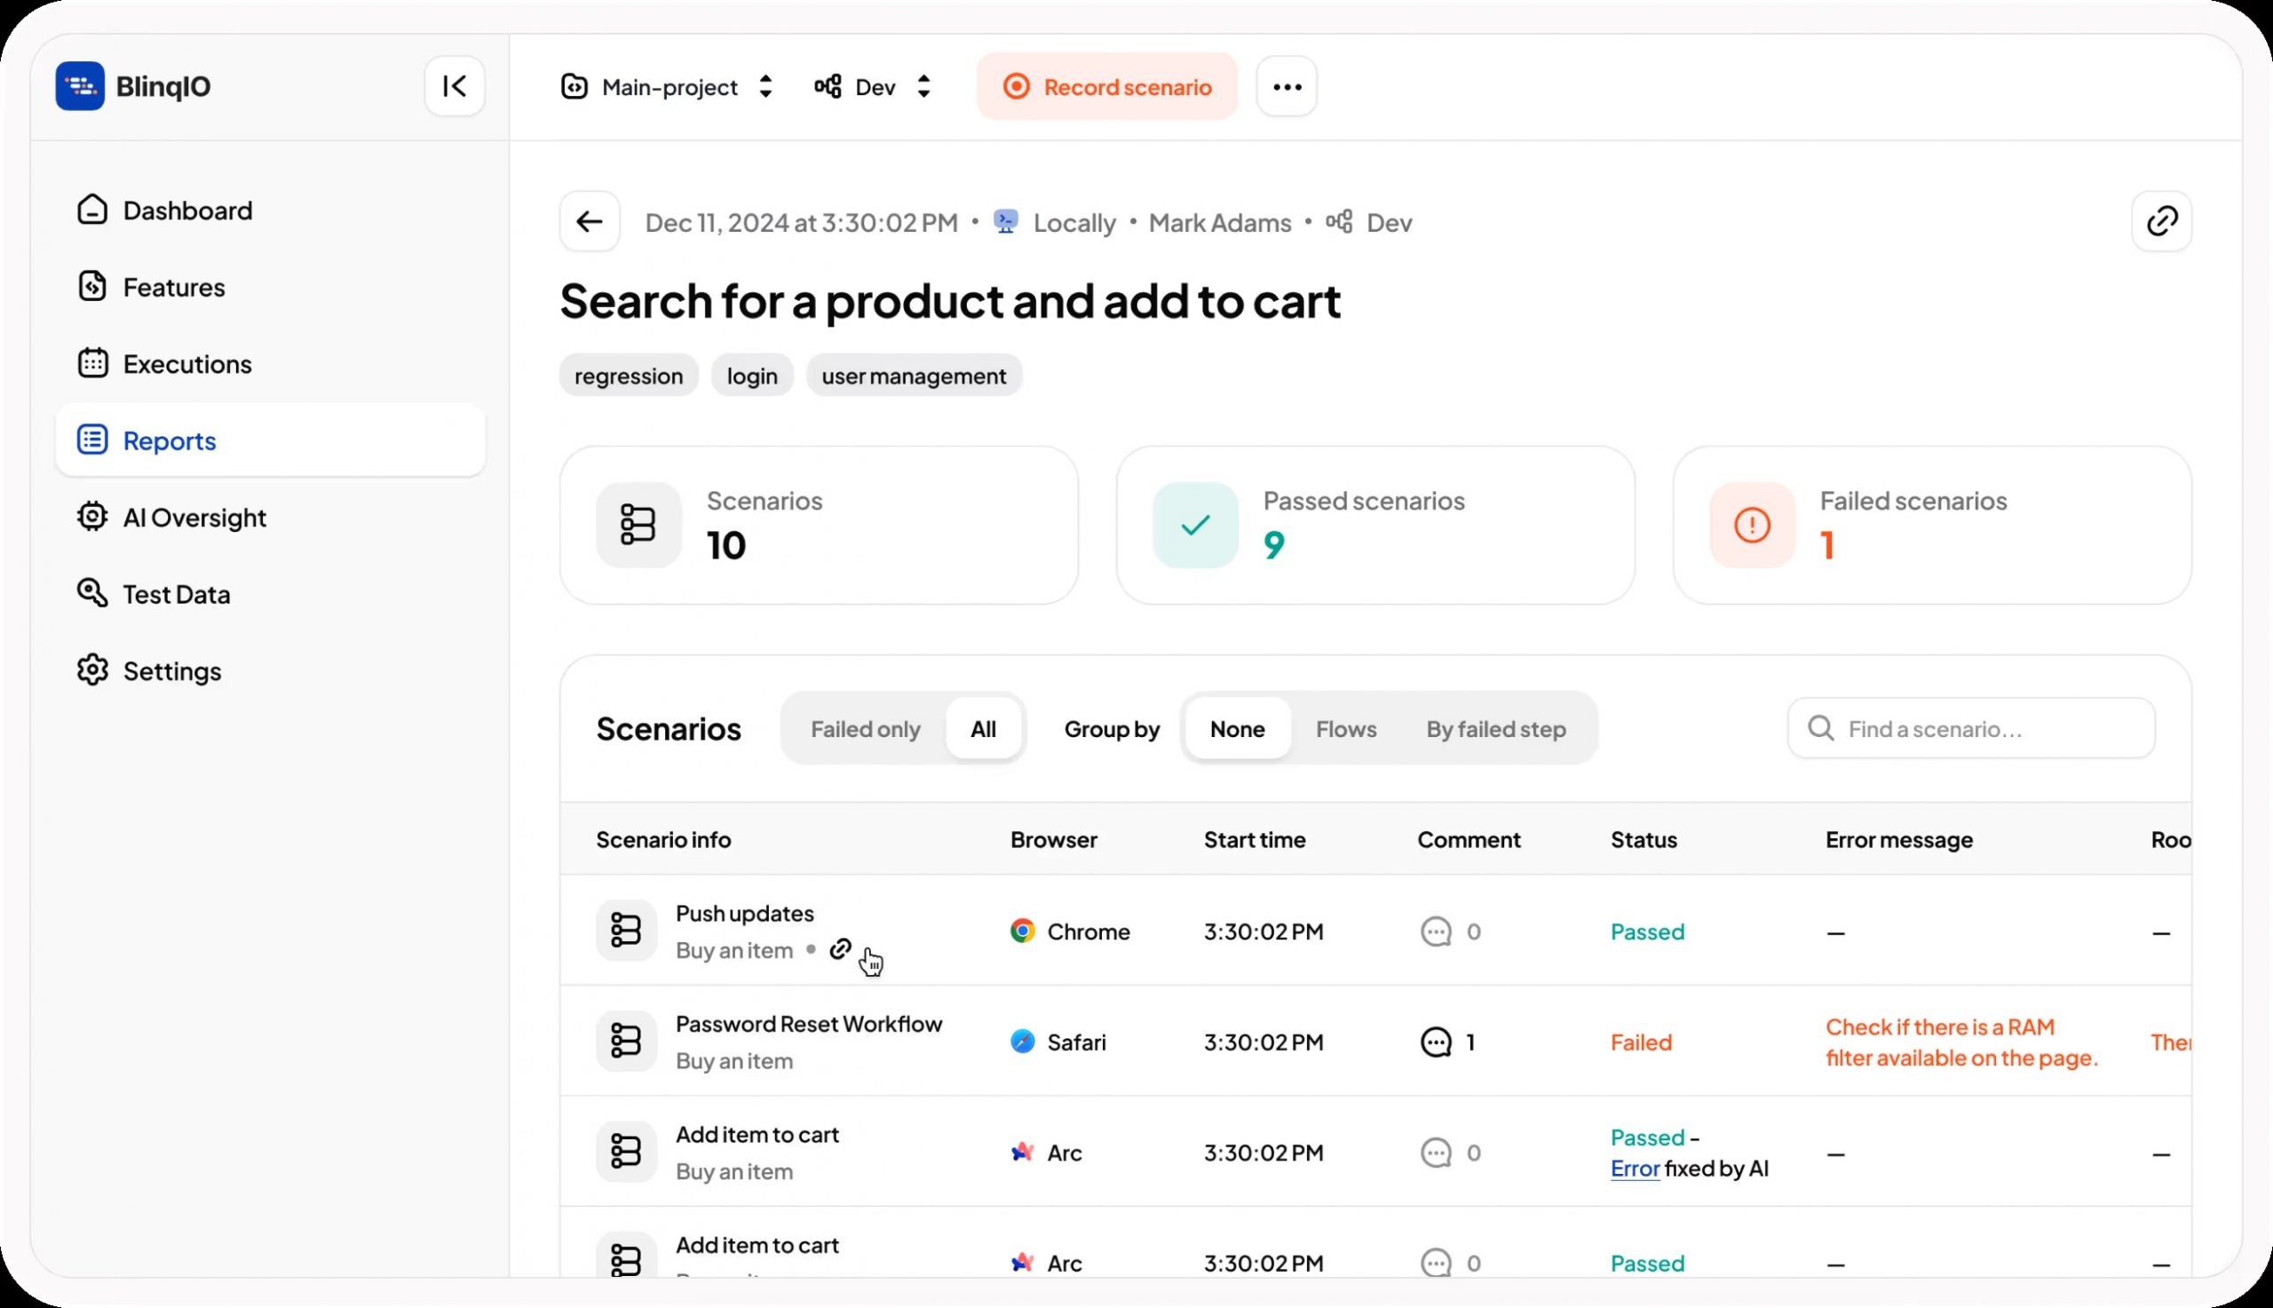Viewport: 2273px width, 1308px height.
Task: Click link icon next to Push updates
Action: [840, 948]
